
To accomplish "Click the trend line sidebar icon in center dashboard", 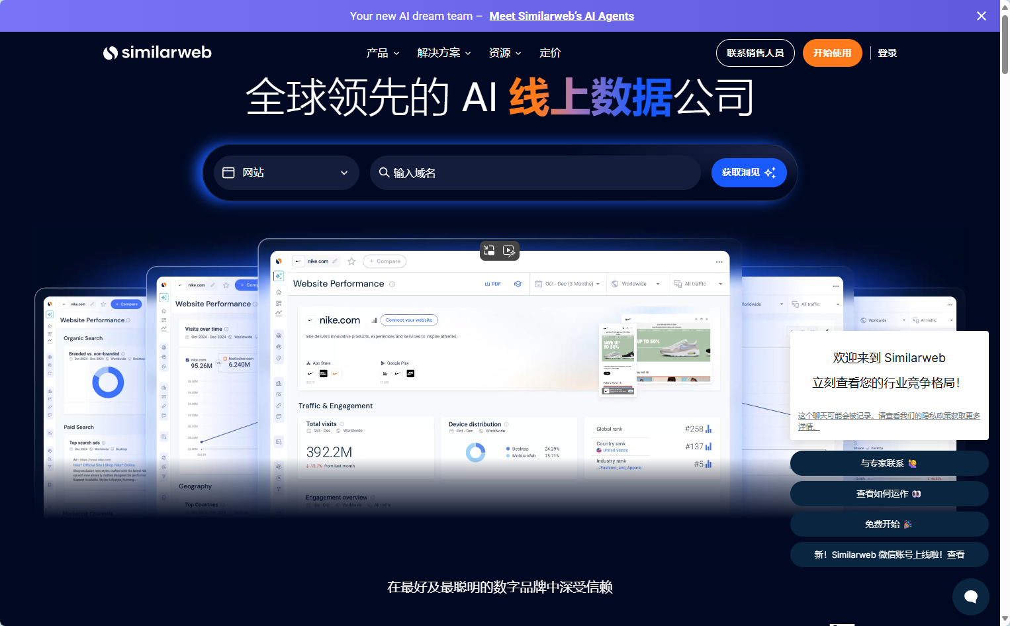I will (x=279, y=312).
